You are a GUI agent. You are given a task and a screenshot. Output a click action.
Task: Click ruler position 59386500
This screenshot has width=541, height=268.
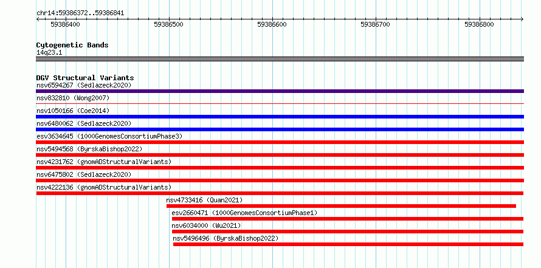pos(169,24)
